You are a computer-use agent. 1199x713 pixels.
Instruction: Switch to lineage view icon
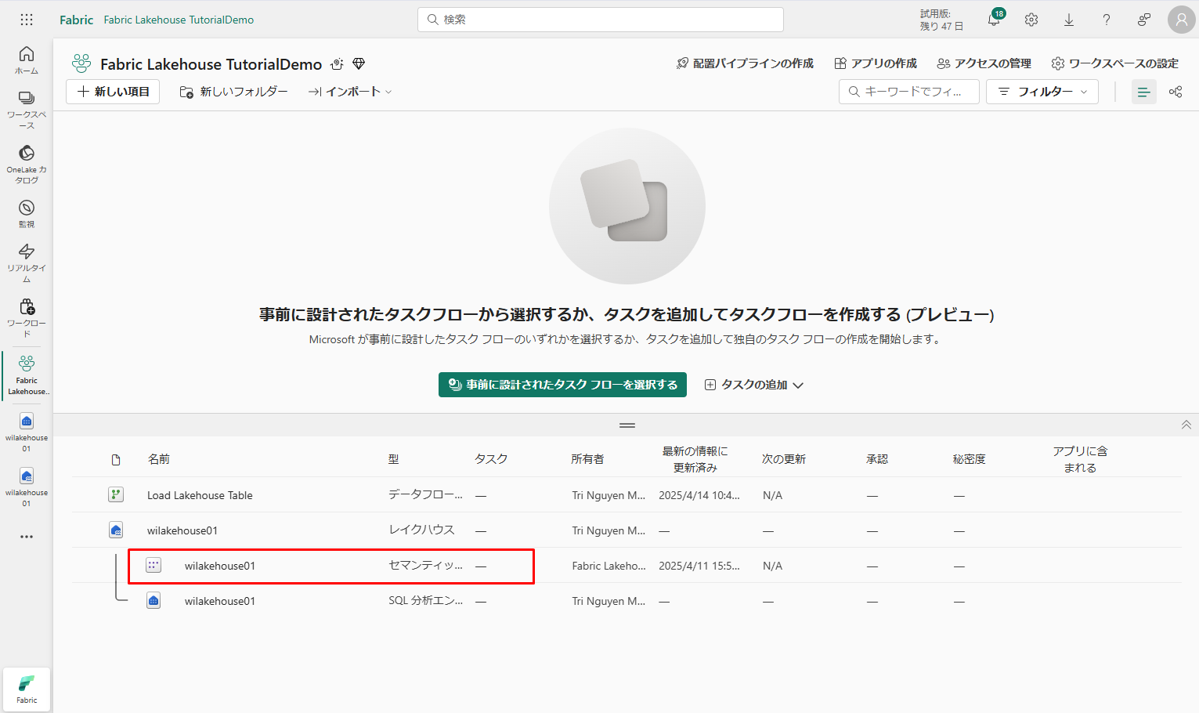1176,92
